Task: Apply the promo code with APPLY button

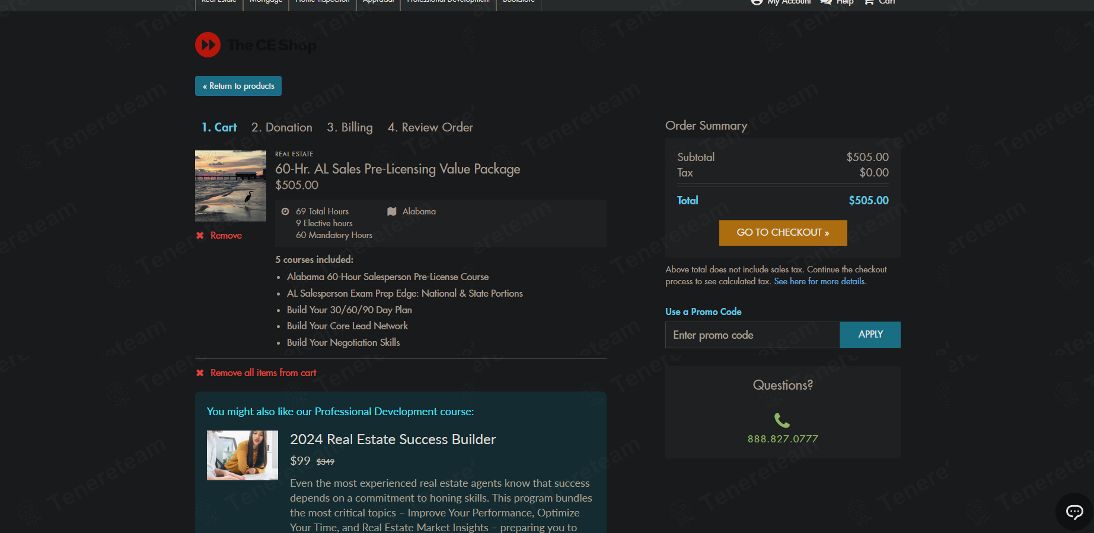Action: pyautogui.click(x=870, y=335)
